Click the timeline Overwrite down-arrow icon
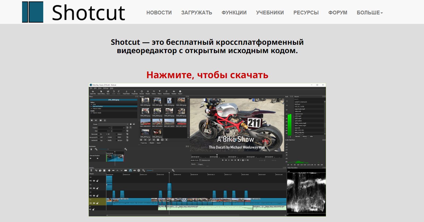This screenshot has width=424, height=222. 121,170
